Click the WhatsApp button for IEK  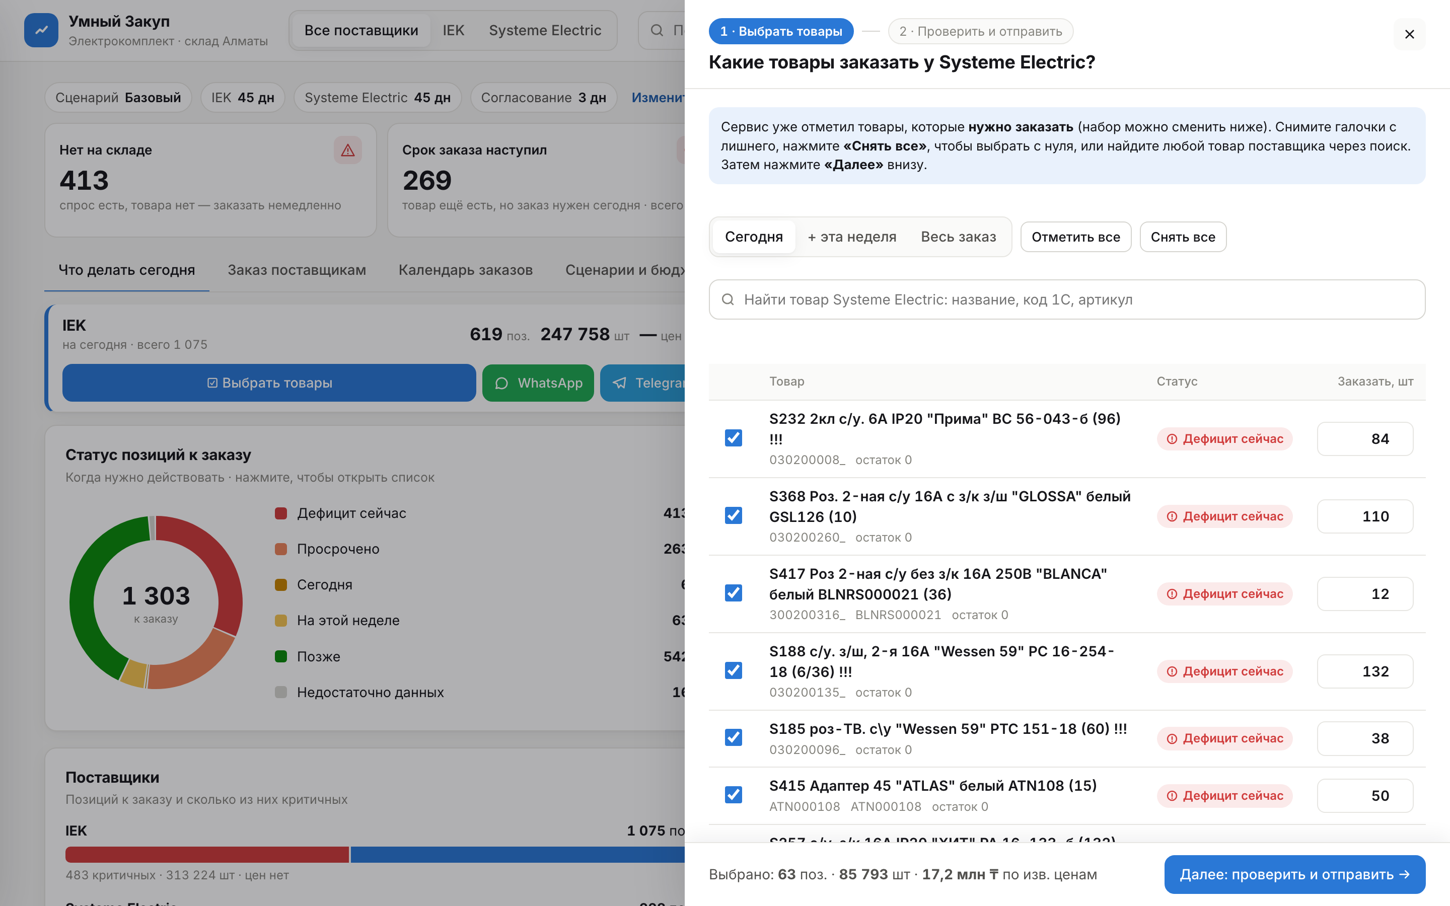pyautogui.click(x=538, y=383)
